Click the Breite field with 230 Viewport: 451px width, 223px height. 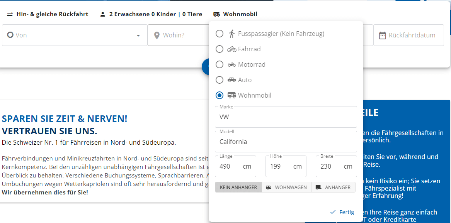(x=336, y=166)
